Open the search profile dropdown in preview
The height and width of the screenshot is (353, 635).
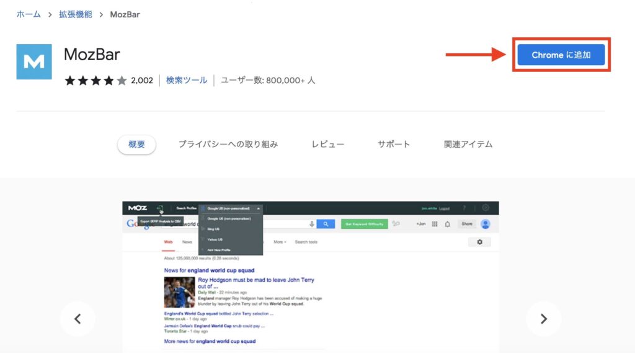pyautogui.click(x=231, y=208)
